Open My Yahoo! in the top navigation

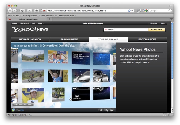tap(25, 23)
